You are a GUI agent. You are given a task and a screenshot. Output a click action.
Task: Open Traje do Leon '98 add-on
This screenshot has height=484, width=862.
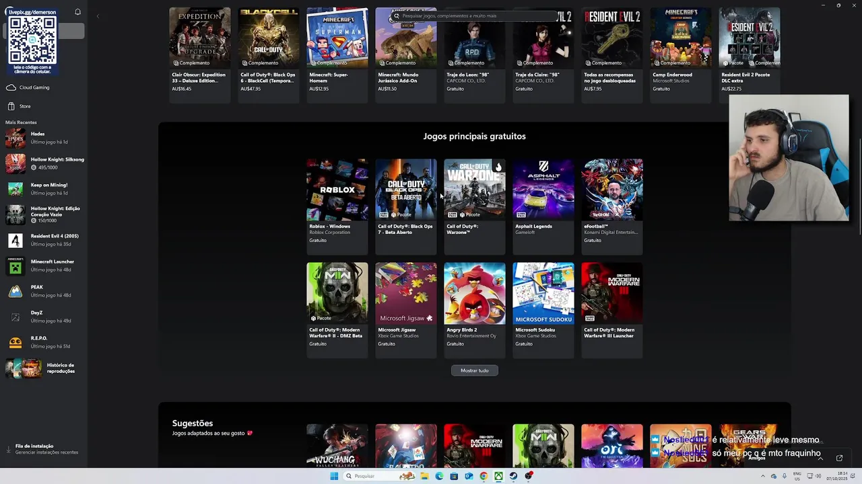pos(475,54)
